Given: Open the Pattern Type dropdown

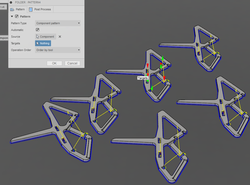Looking at the screenshot, I should point(79,23).
